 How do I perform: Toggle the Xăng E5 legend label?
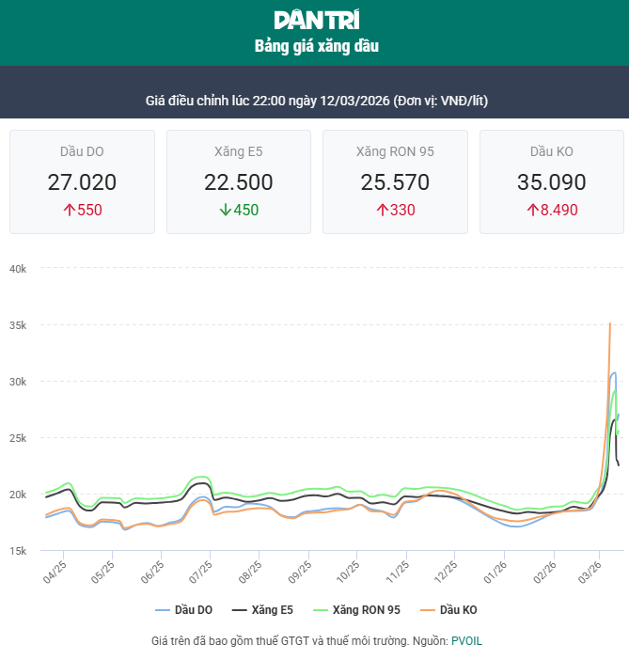tap(273, 610)
